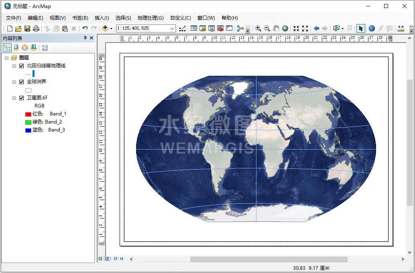415x273 pixels.
Task: Click List By Visibility in contents panel
Action: coord(25,47)
